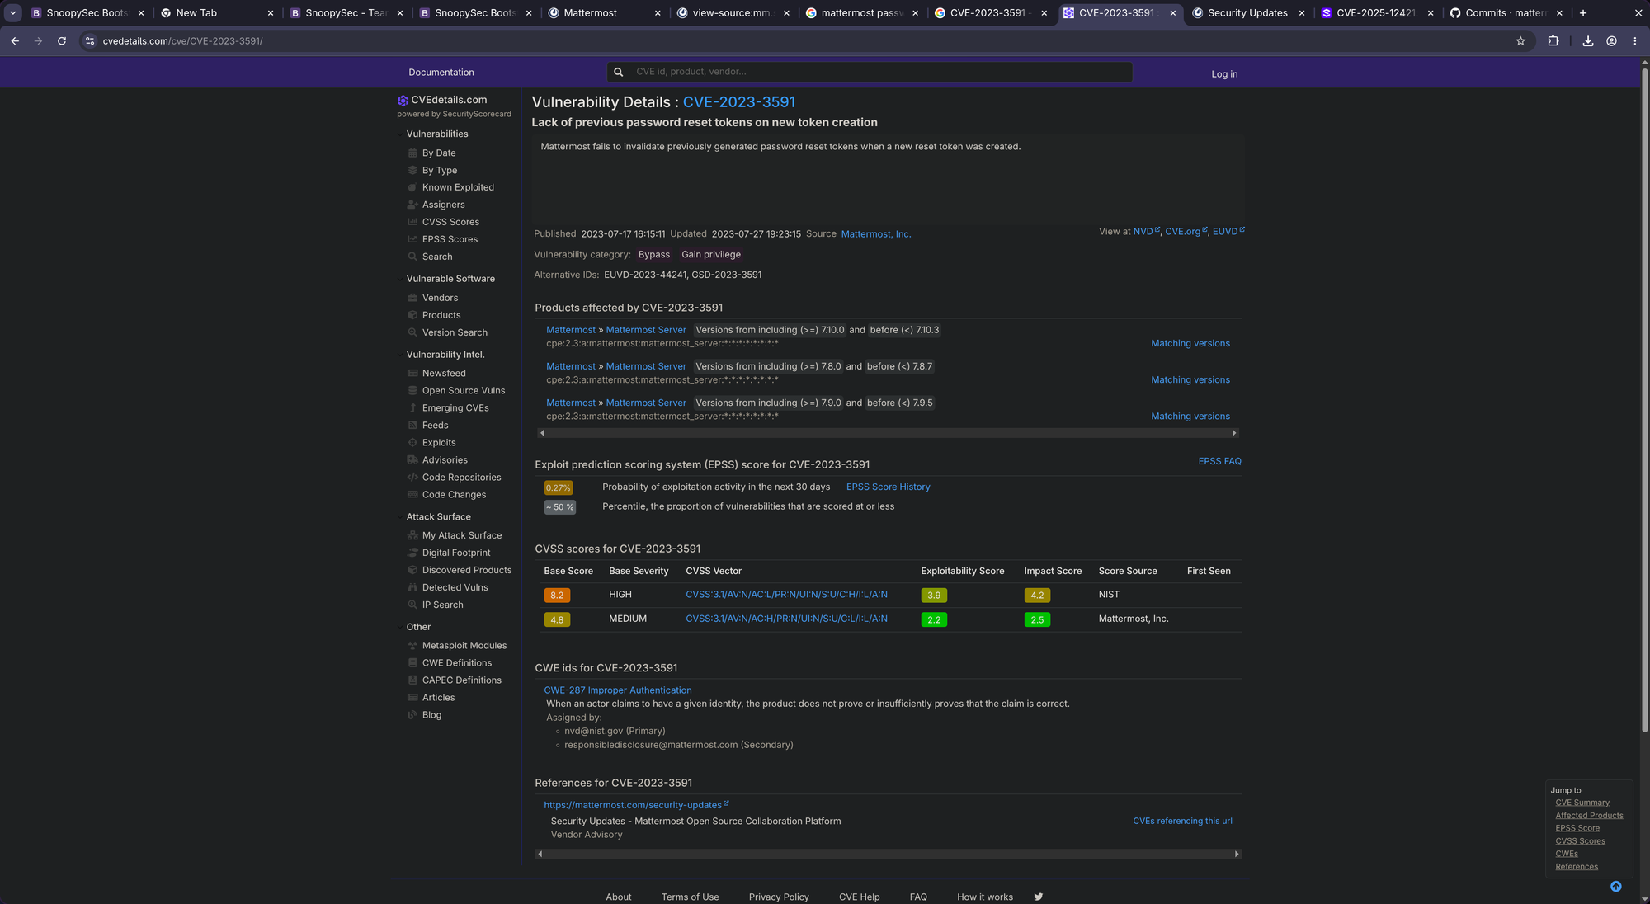Click the Blog sidebar icon
This screenshot has height=904, width=1650.
click(x=412, y=715)
